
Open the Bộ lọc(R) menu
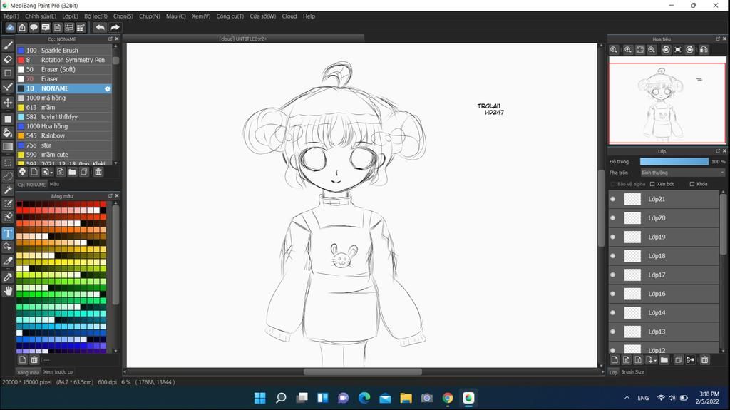click(96, 16)
